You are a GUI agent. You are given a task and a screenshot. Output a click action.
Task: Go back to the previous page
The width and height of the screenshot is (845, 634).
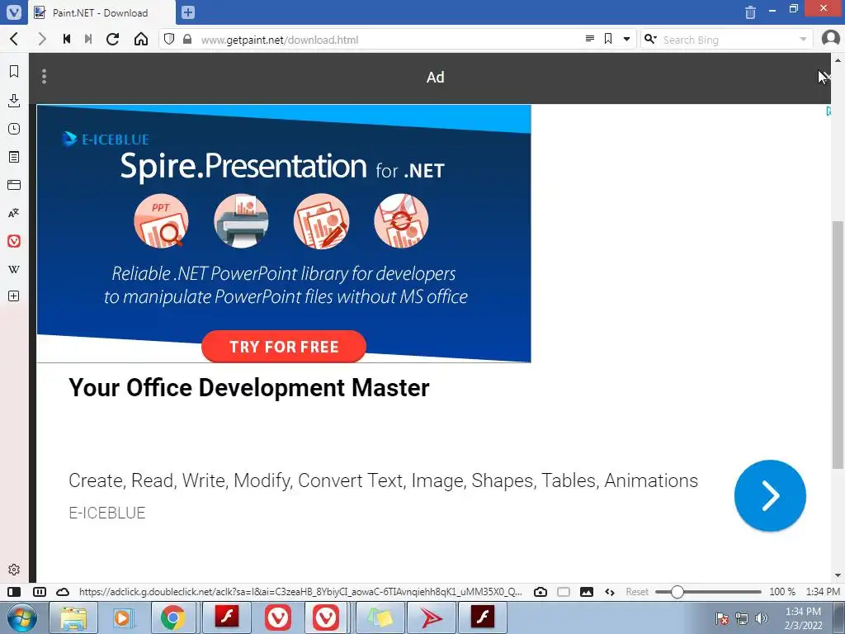[x=15, y=39]
